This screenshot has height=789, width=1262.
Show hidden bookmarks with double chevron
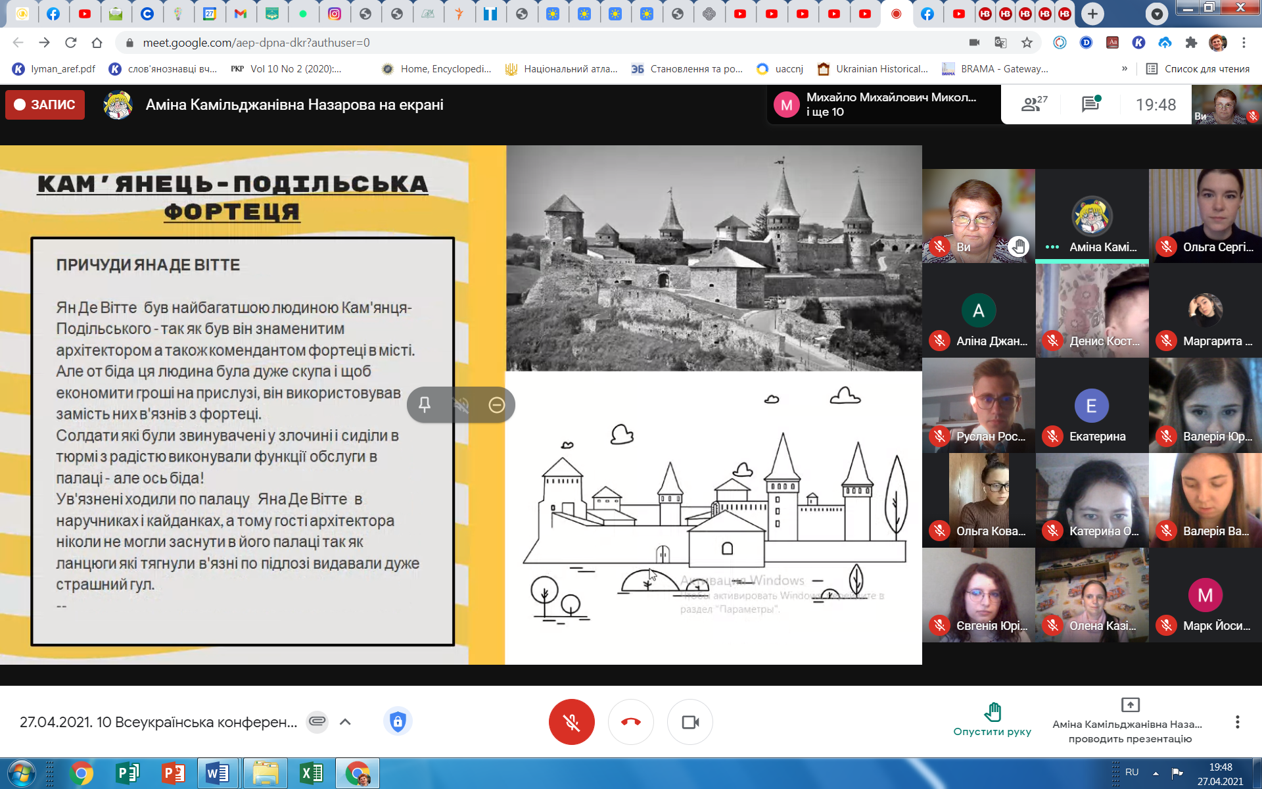pyautogui.click(x=1125, y=68)
